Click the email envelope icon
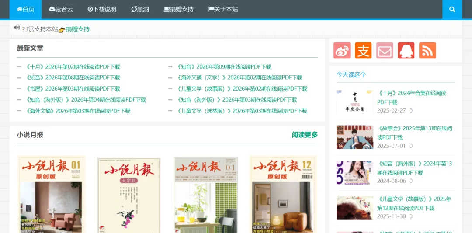Viewport: 472px width, 233px height. click(x=385, y=50)
